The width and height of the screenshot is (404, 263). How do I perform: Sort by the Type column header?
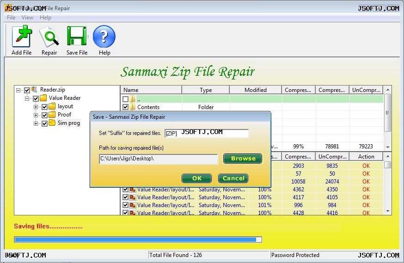pyautogui.click(x=206, y=90)
